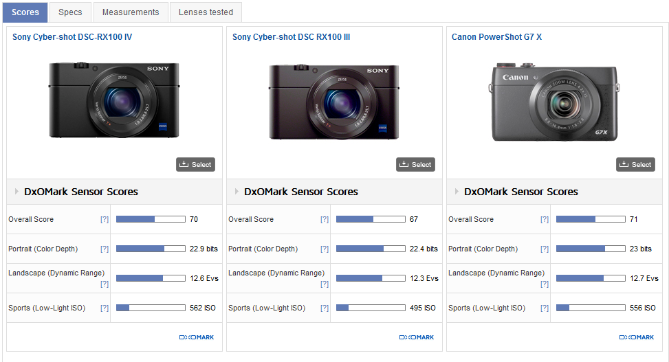Click RX100 IV Overall Score bar showing 70

[151, 219]
